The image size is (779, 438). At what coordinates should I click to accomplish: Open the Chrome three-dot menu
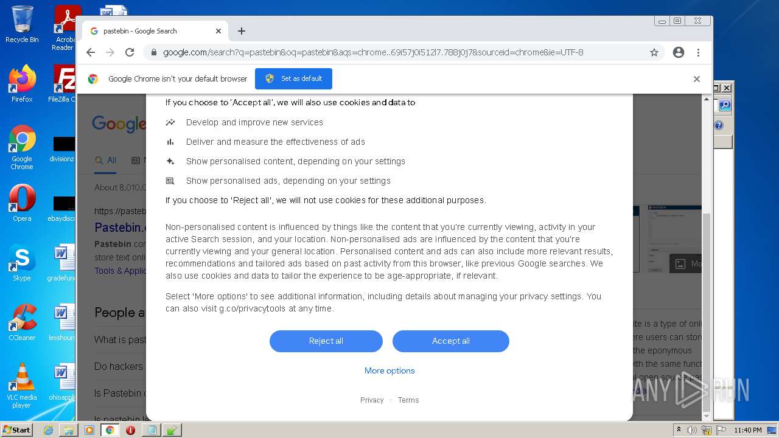[x=699, y=52]
